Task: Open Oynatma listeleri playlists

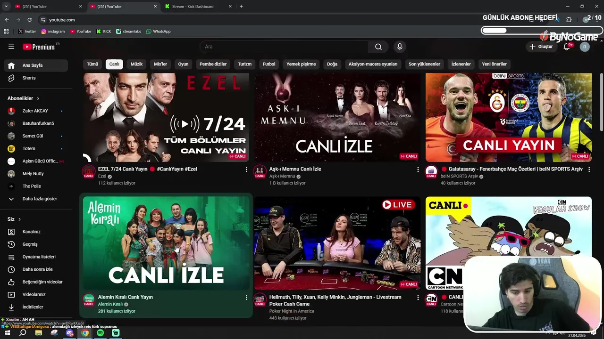Action: coord(35,257)
